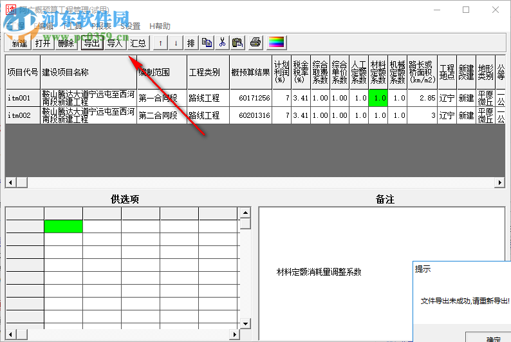Click 供选项 grid scroll up arrow
Image resolution: width=511 pixels, height=342 pixels.
(245, 213)
